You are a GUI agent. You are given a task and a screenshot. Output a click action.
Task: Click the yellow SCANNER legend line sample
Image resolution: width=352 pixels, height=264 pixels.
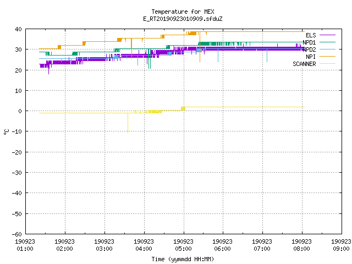click(327, 64)
